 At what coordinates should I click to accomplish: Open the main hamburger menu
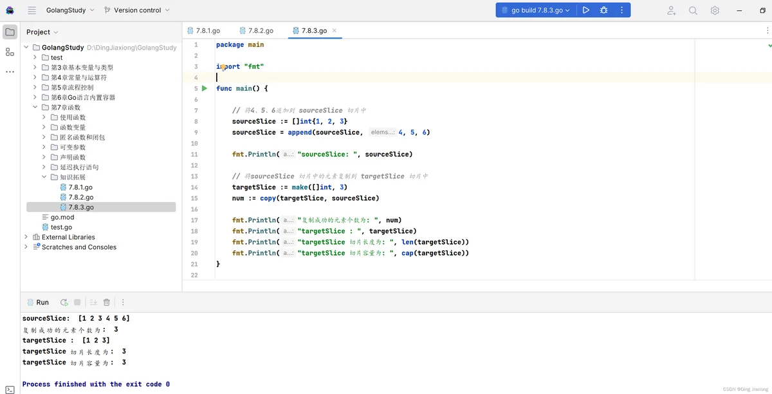32,10
